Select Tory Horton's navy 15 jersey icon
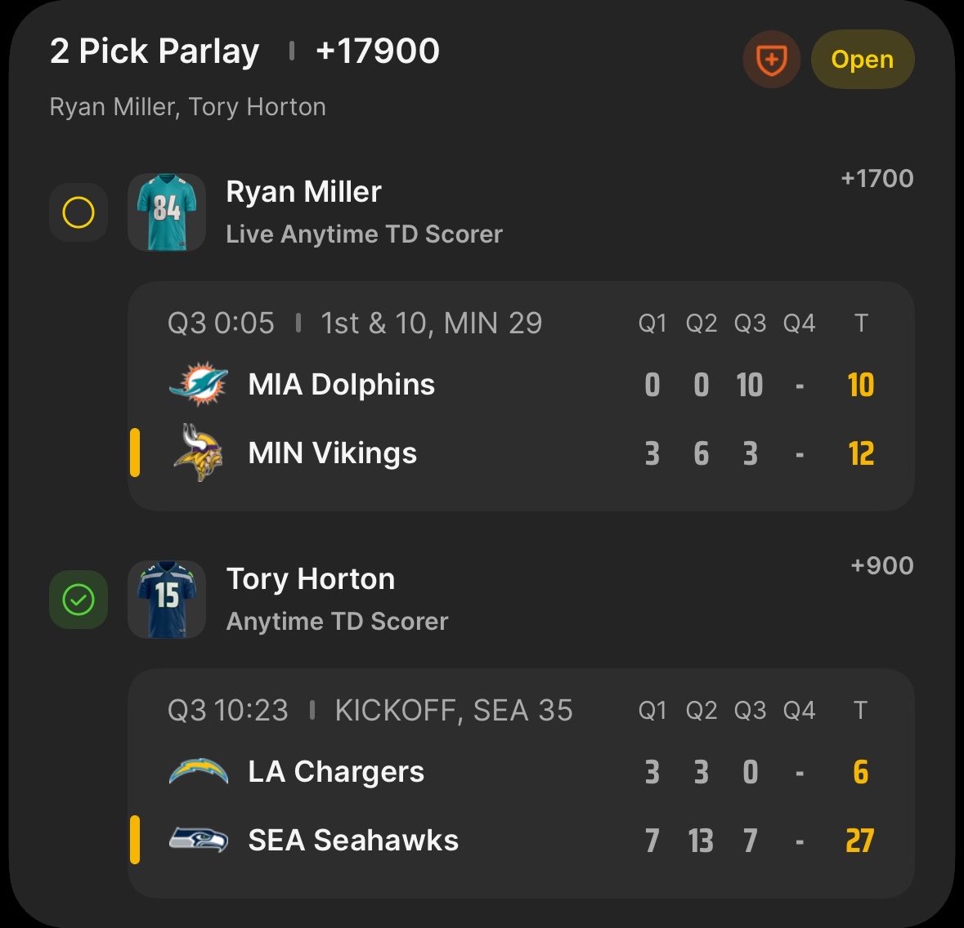Viewport: 964px width, 928px height. (x=167, y=600)
